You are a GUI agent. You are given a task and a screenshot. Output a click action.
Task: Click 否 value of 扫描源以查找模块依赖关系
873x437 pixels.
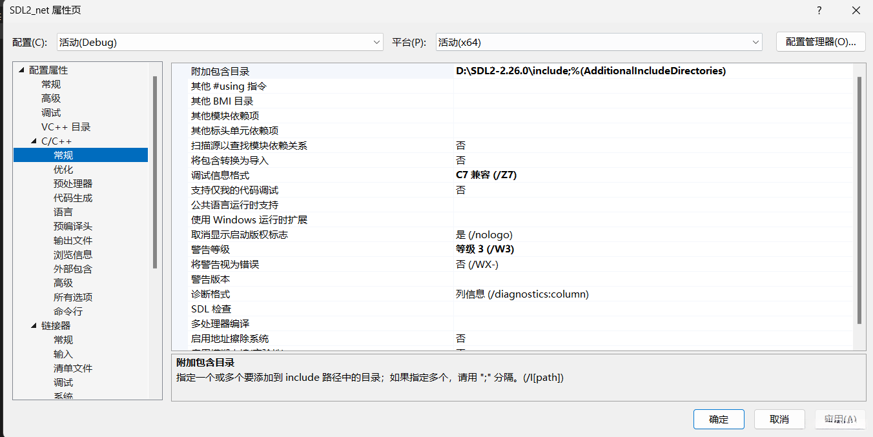(x=460, y=145)
